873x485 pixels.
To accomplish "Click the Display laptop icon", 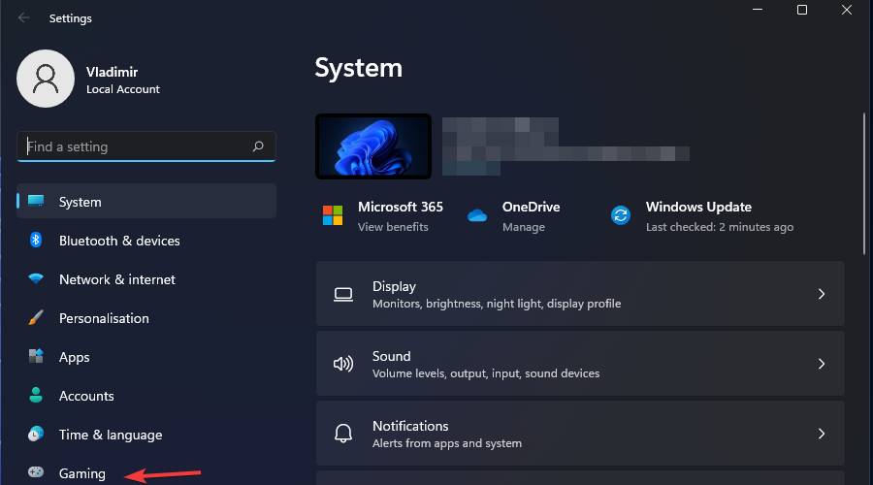I will tap(343, 294).
